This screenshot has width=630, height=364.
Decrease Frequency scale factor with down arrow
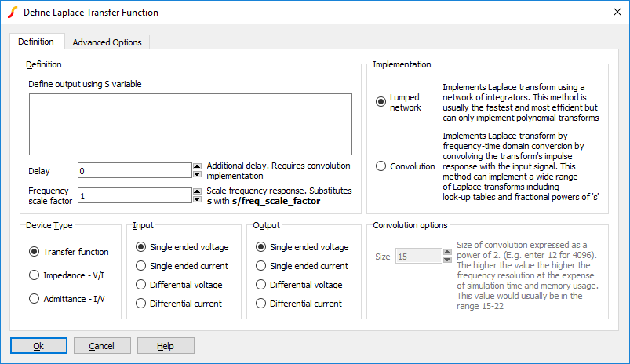click(197, 199)
